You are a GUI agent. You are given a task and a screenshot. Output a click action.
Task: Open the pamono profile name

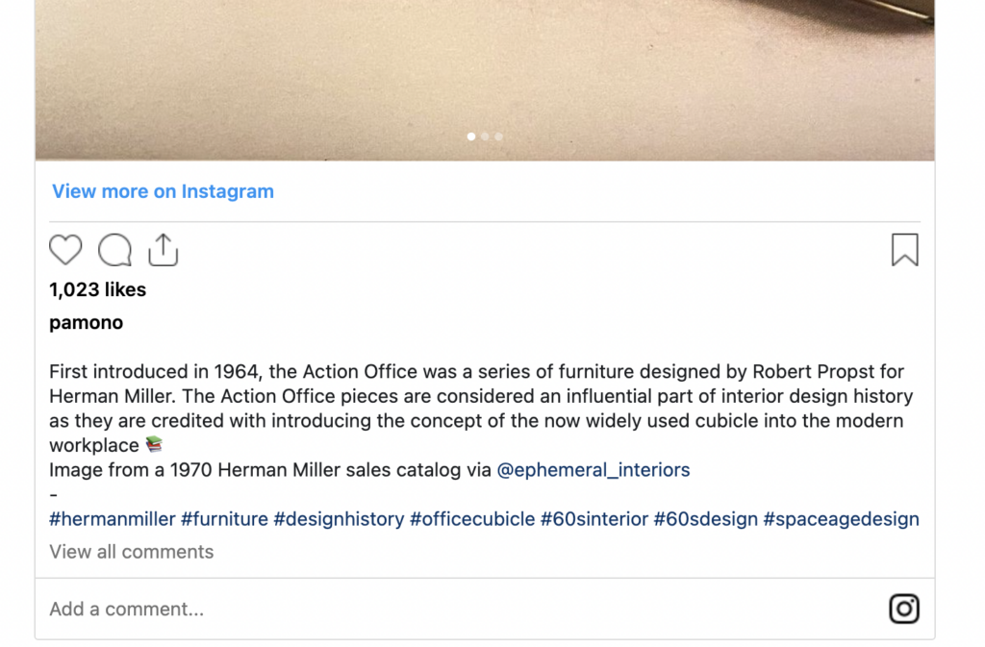coord(87,323)
